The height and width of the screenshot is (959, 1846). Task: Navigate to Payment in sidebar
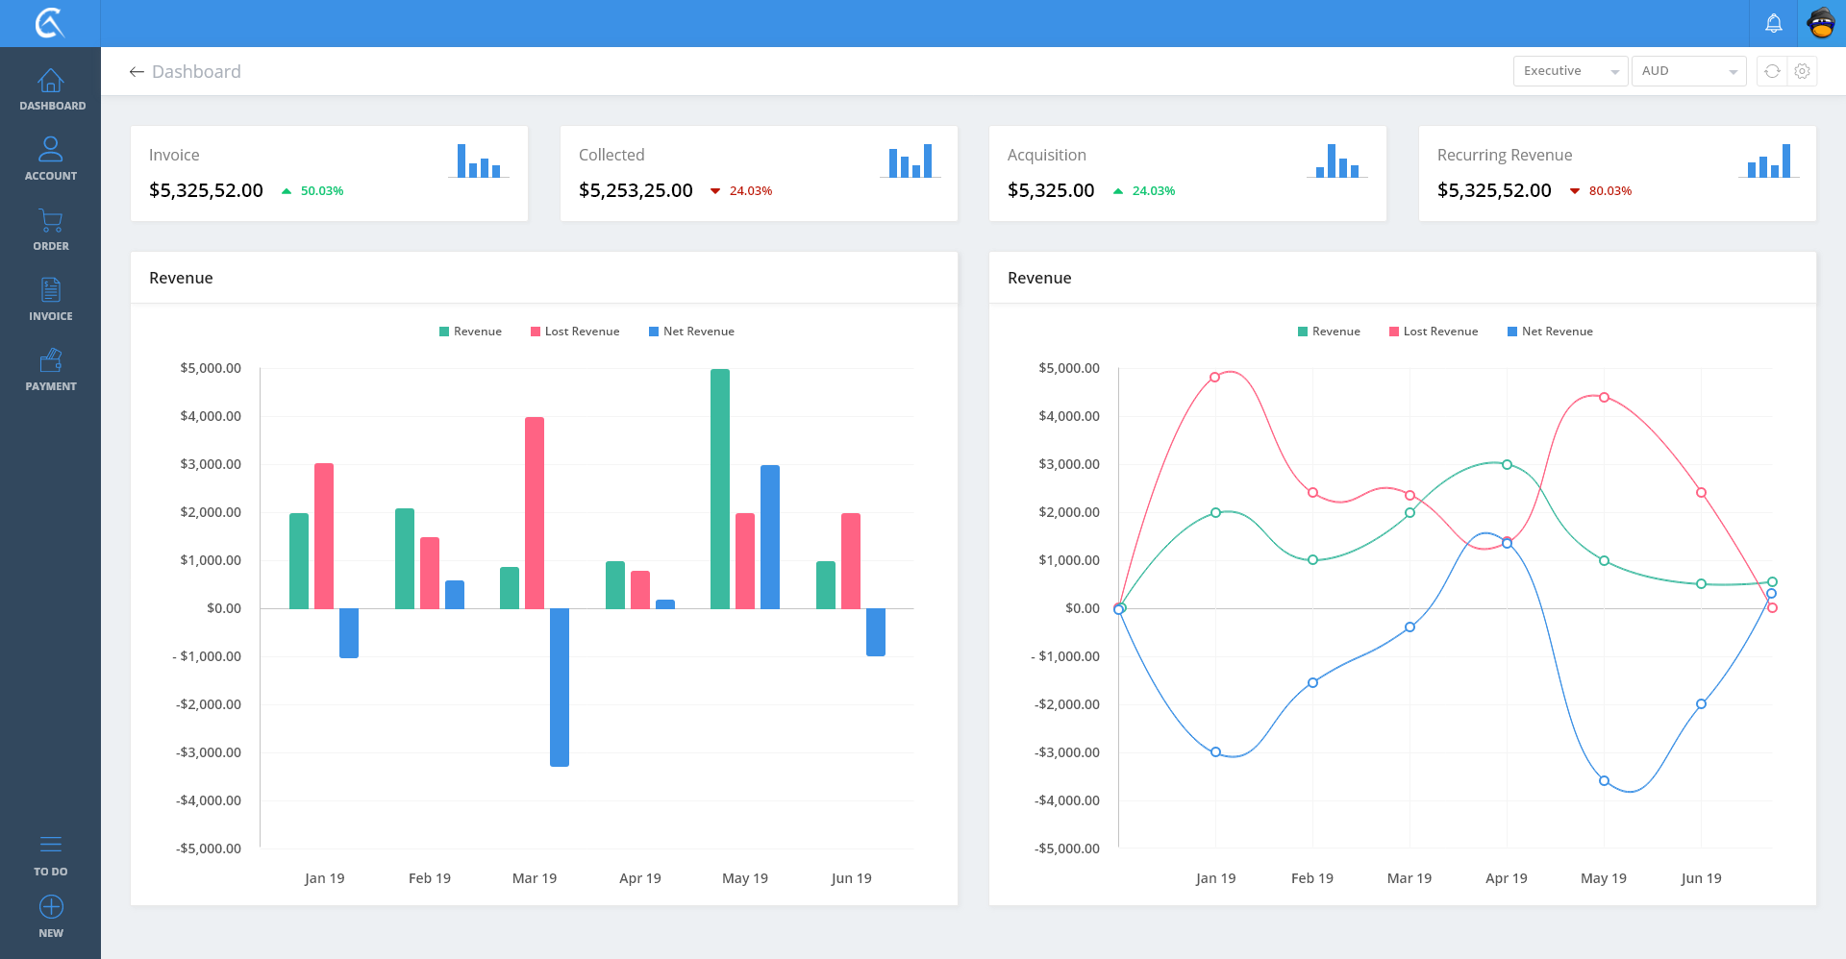[x=51, y=369]
